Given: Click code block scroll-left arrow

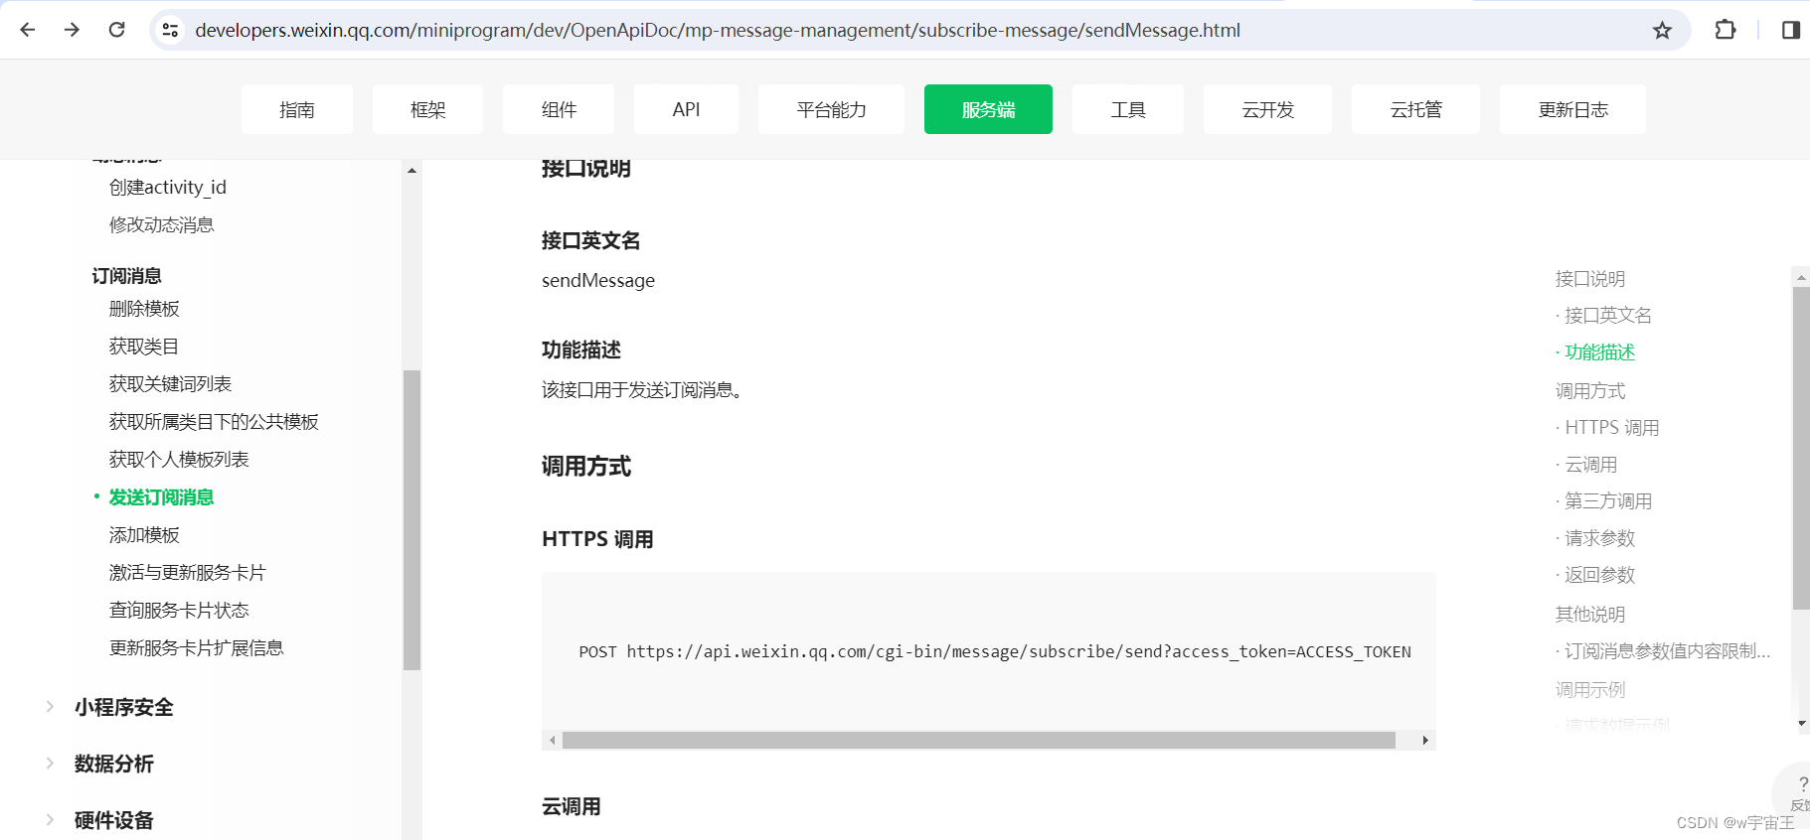Looking at the screenshot, I should [553, 740].
